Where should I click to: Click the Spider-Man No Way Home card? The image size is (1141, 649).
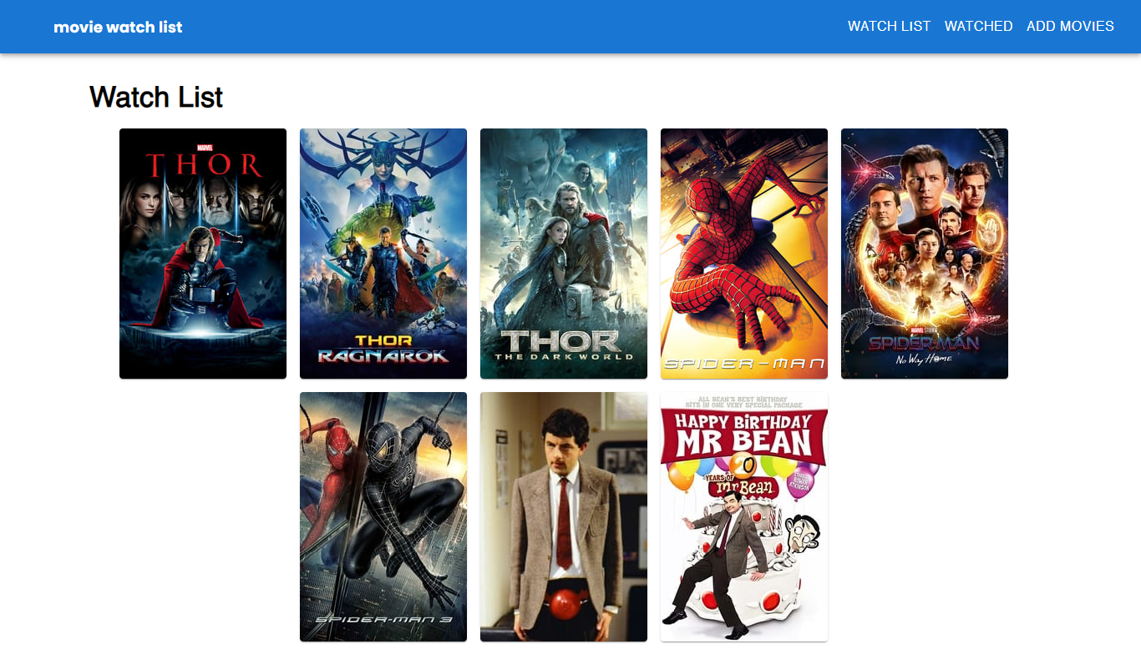coord(924,253)
